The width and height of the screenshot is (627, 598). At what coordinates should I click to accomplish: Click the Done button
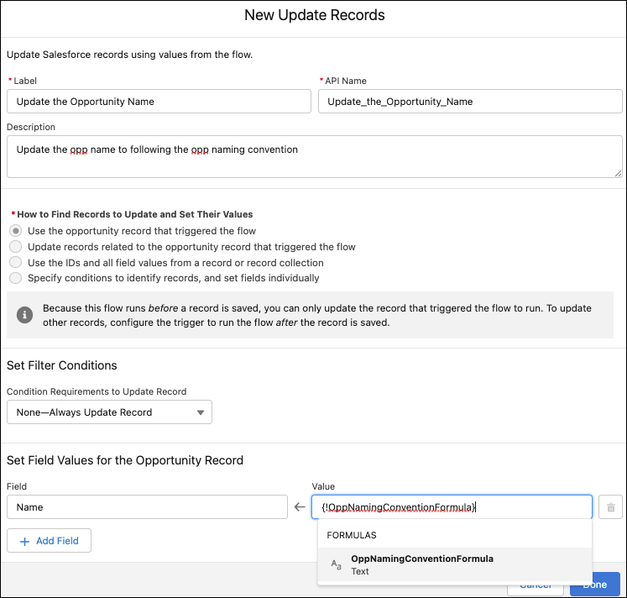pyautogui.click(x=595, y=585)
